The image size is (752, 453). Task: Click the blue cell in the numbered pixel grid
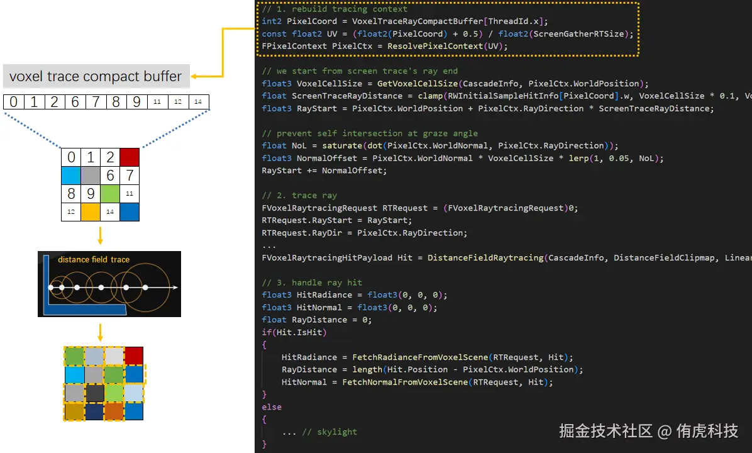130,211
